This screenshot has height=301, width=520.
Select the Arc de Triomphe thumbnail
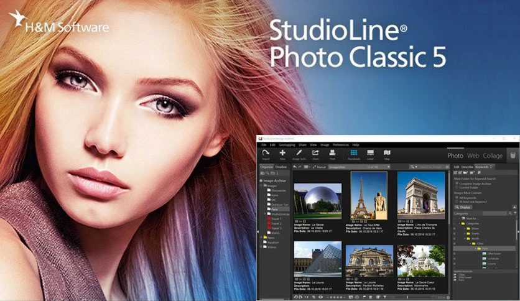[421, 195]
